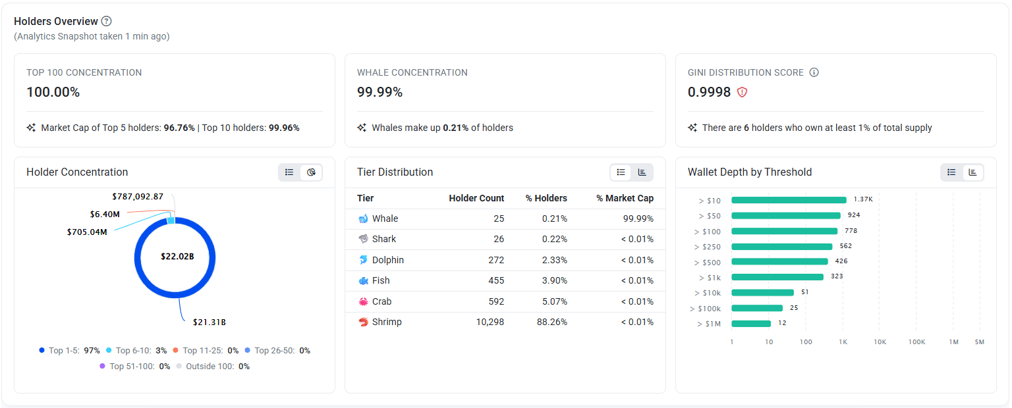This screenshot has width=1012, height=408.
Task: Switch Wallet Depth to list view
Action: click(x=951, y=172)
